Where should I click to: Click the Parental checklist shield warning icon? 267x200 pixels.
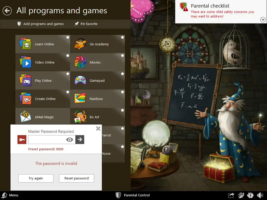point(184,7)
